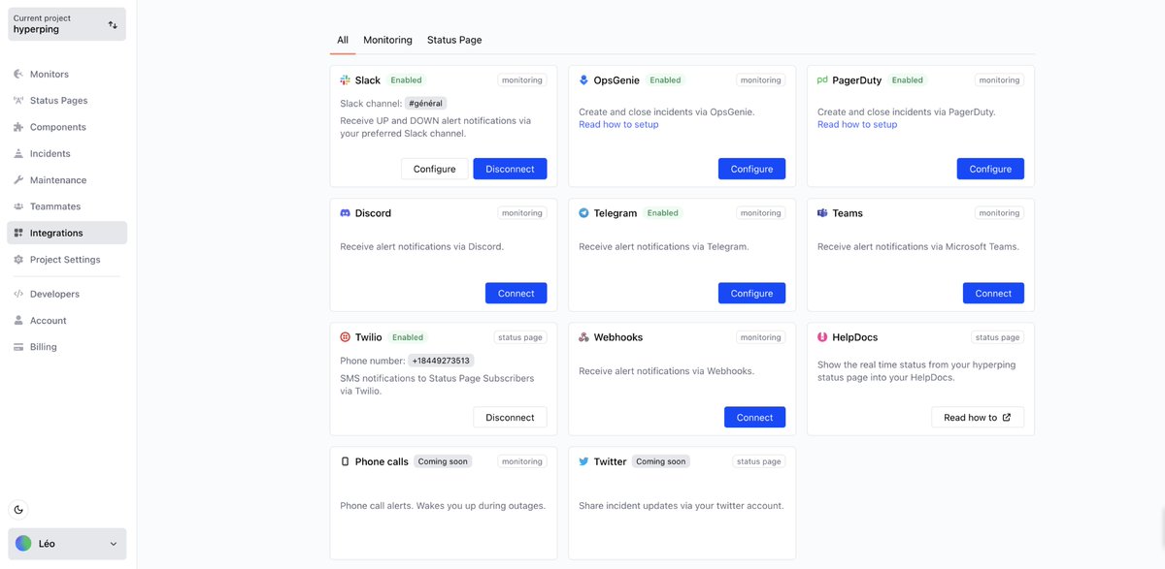1165x569 pixels.
Task: Click Coming soon badge on Phone calls
Action: coord(443,461)
